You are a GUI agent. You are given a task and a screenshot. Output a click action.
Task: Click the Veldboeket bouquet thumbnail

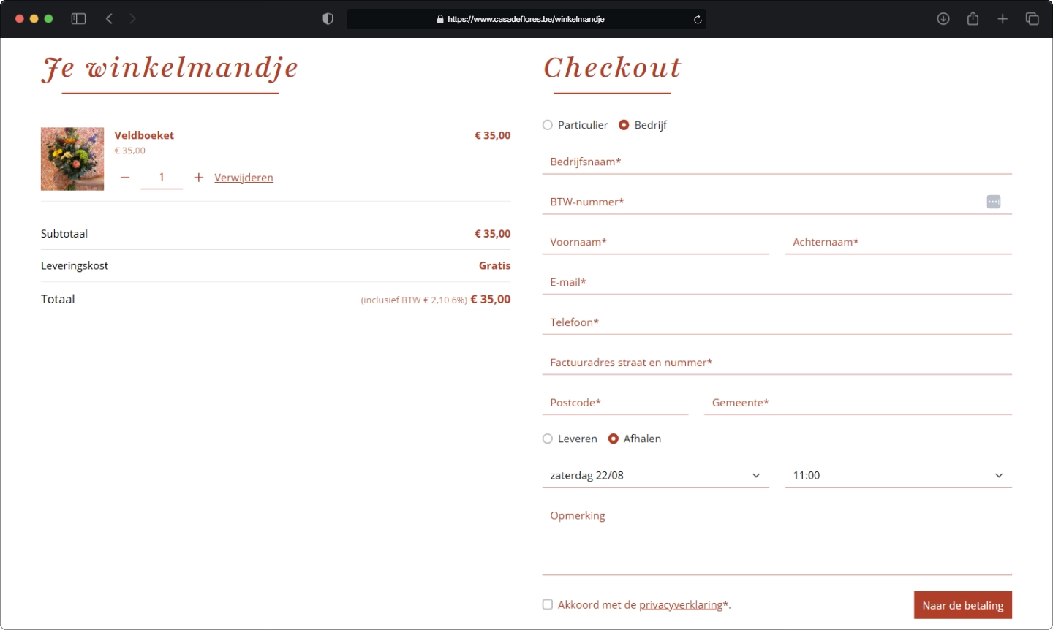coord(72,159)
